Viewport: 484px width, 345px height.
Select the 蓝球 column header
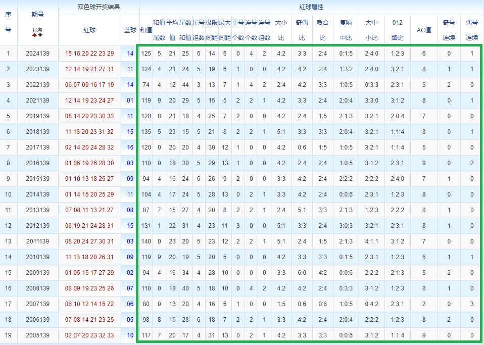(130, 30)
